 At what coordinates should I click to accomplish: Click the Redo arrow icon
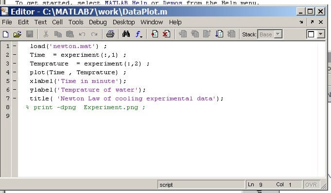[x=94, y=34]
